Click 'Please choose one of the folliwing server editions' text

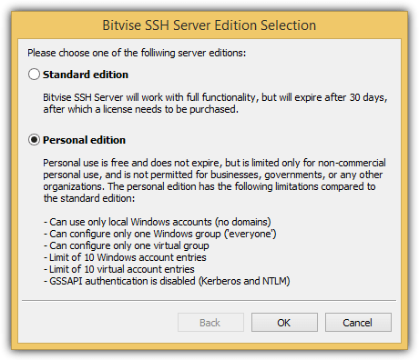click(x=137, y=53)
